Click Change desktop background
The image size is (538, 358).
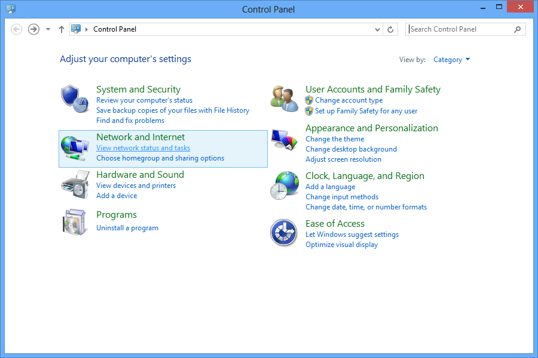(351, 149)
